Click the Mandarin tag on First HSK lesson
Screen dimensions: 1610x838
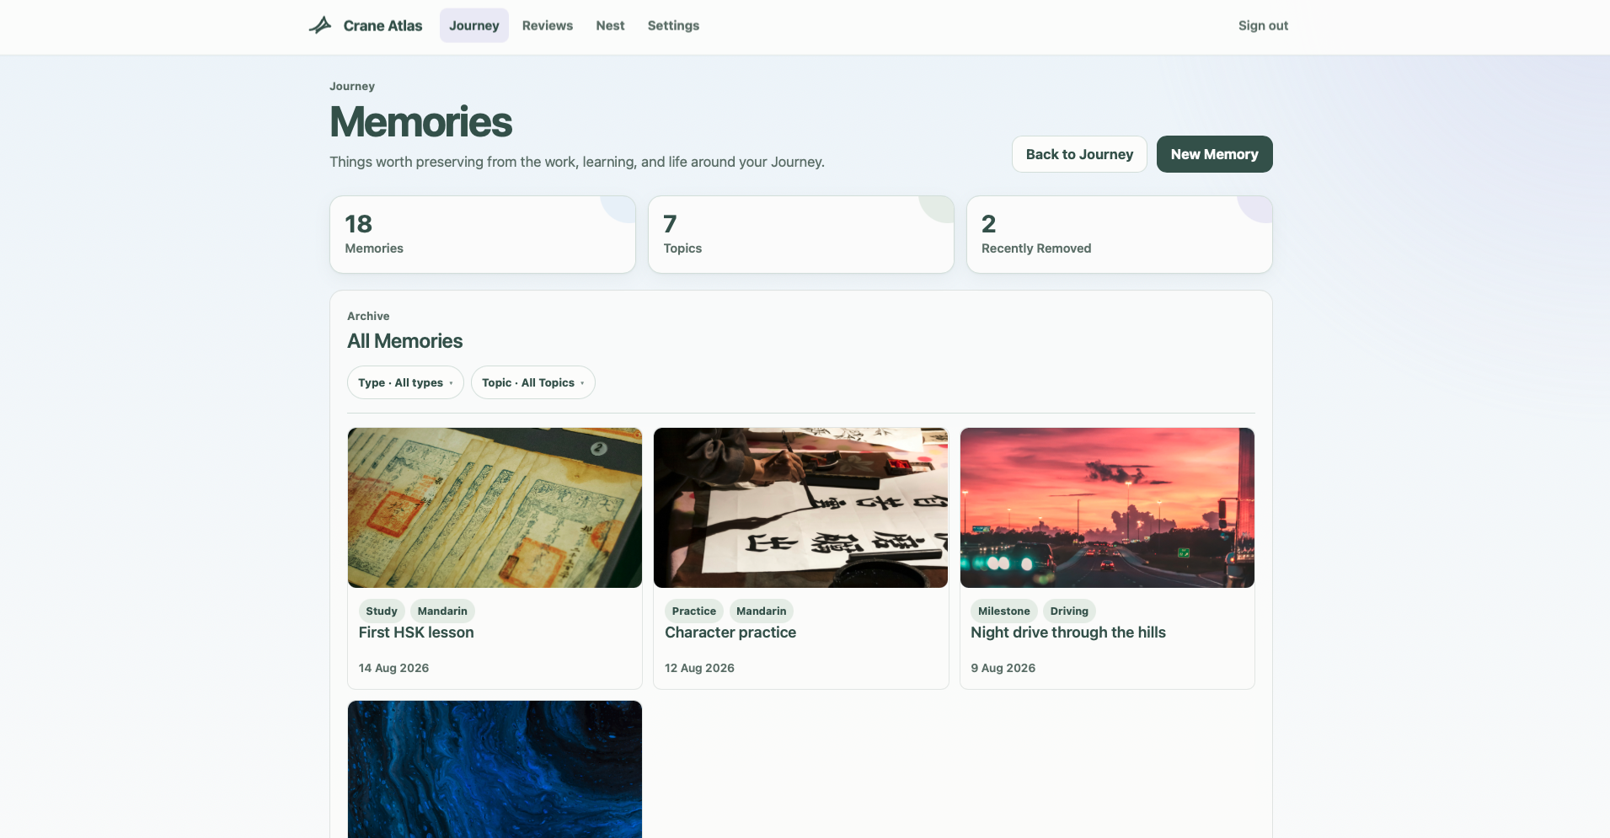[442, 611]
